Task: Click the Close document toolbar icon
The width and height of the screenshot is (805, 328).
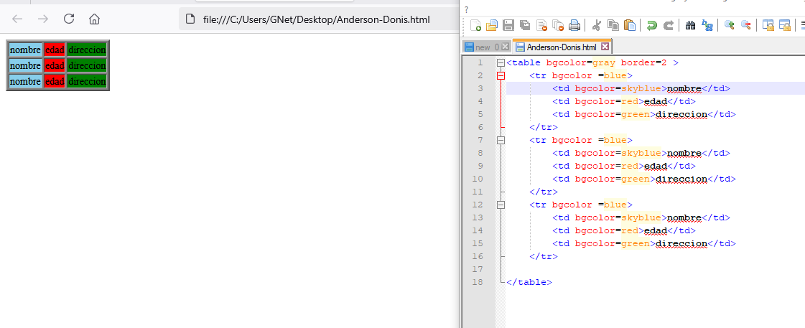Action: [541, 25]
